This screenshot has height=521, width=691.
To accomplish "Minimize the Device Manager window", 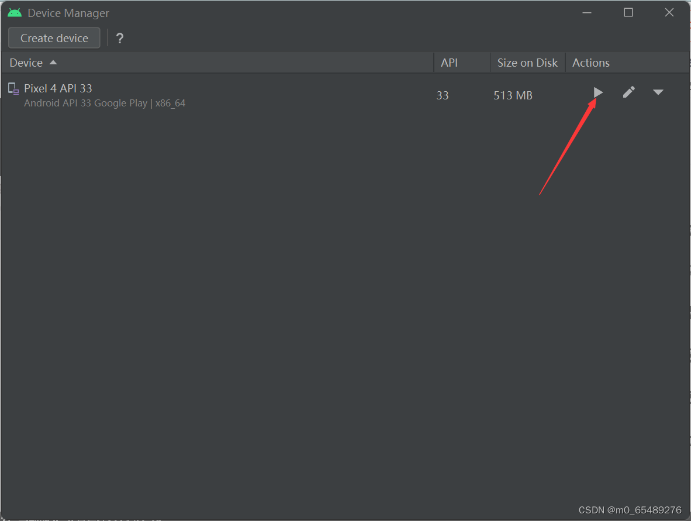I will click(x=587, y=13).
